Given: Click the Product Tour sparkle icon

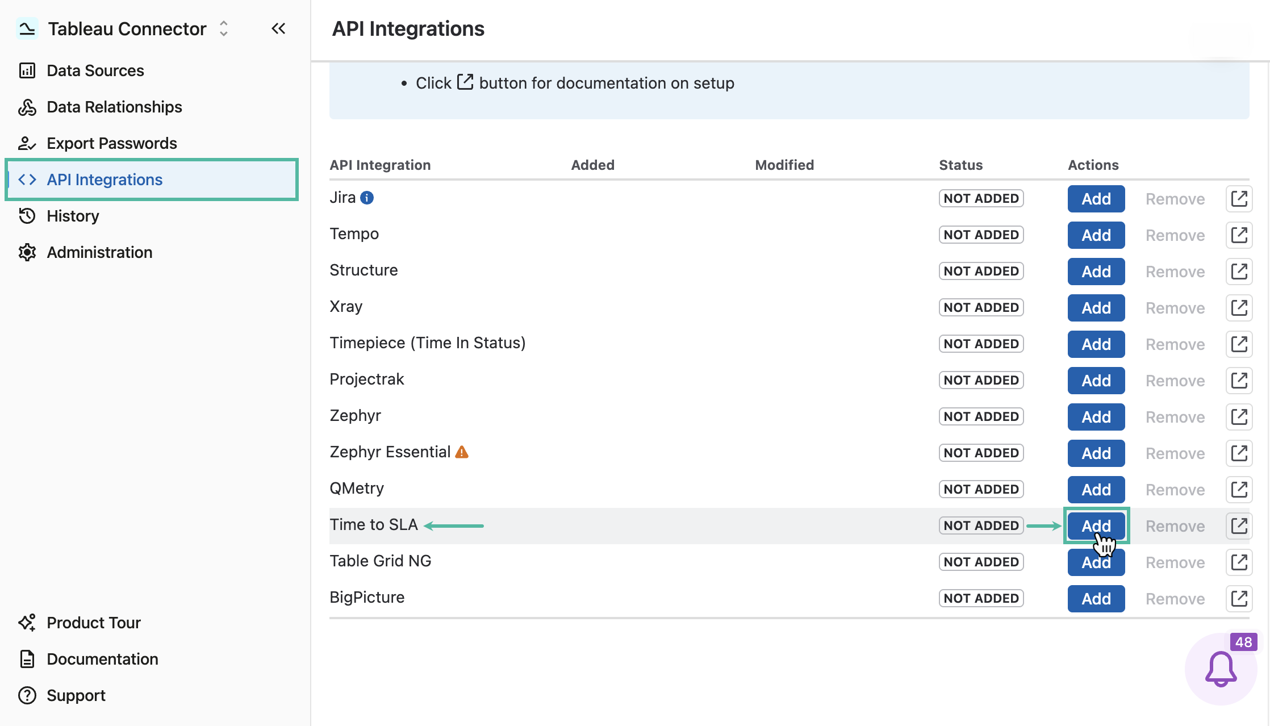Looking at the screenshot, I should (x=27, y=623).
